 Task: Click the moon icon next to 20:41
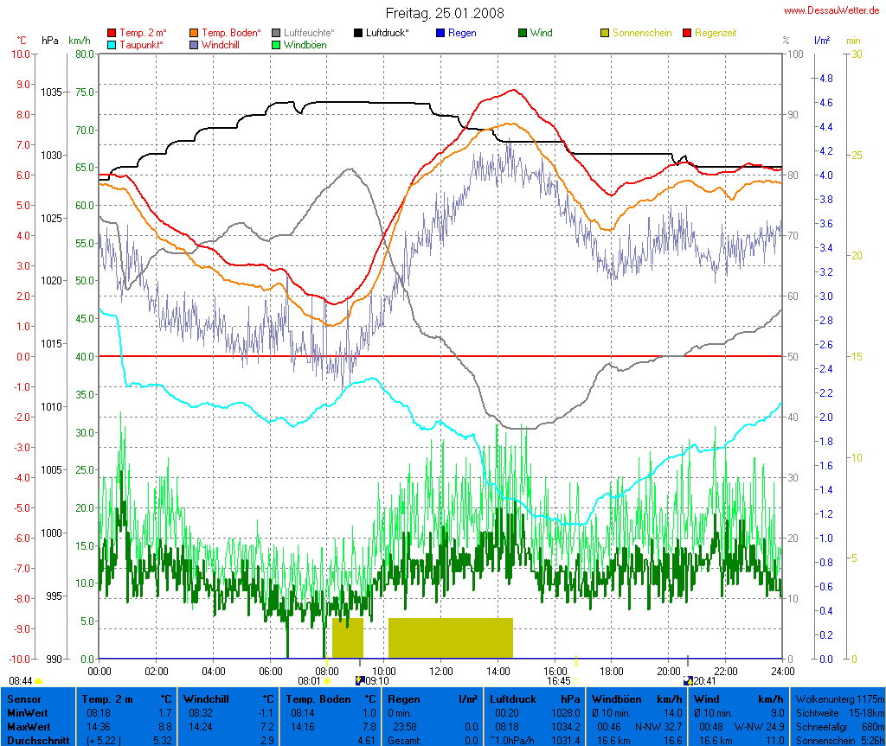click(689, 681)
